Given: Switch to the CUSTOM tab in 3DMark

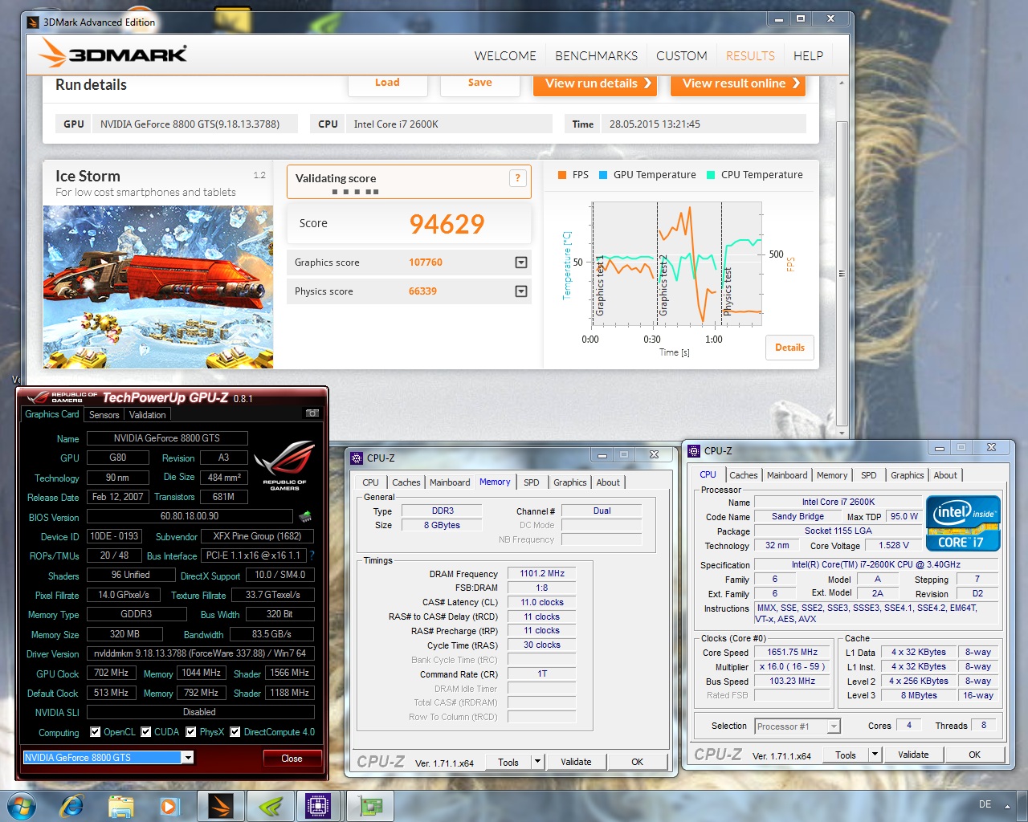Looking at the screenshot, I should (x=681, y=55).
